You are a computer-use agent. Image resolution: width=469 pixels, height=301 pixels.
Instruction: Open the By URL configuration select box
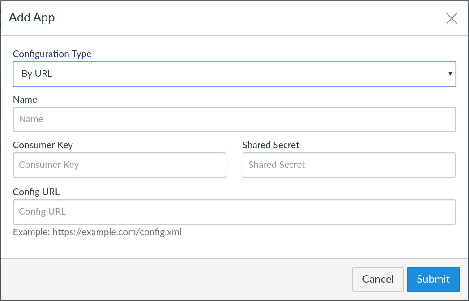click(x=234, y=74)
